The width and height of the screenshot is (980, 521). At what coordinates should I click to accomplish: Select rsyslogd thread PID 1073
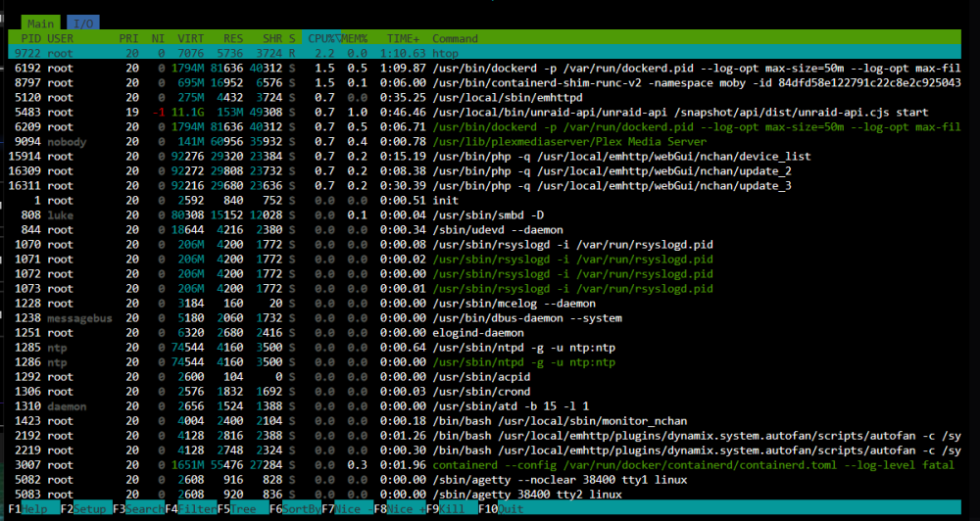484,289
